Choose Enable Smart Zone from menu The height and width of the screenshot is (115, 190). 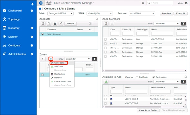[x=62, y=81]
